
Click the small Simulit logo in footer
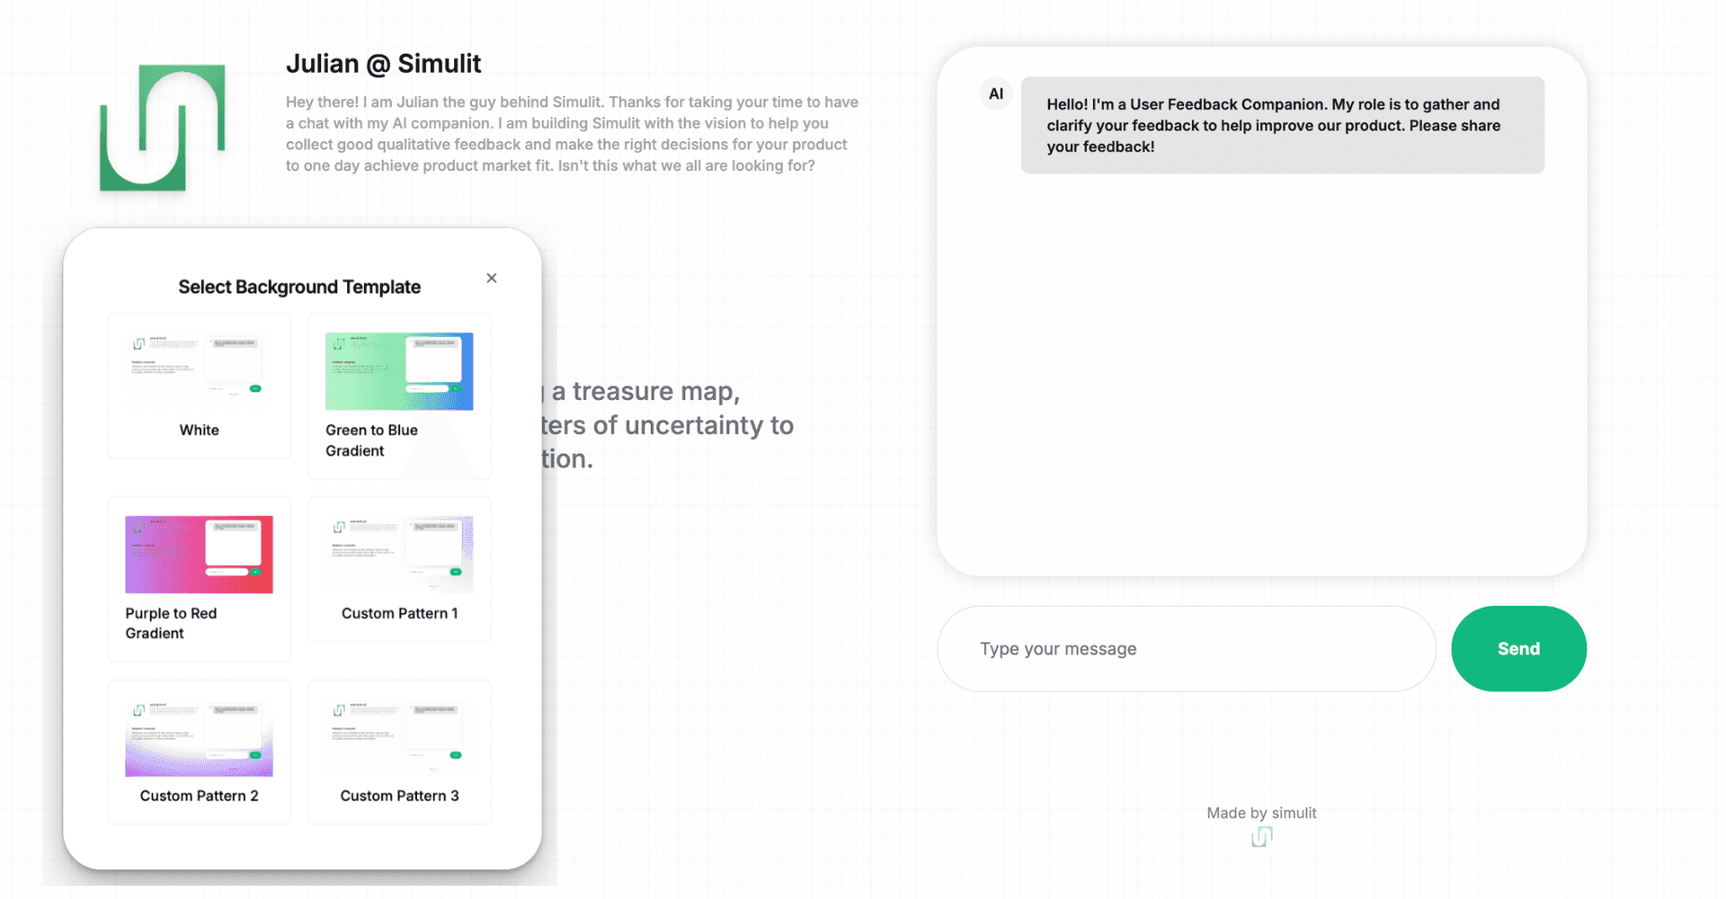[x=1262, y=838]
